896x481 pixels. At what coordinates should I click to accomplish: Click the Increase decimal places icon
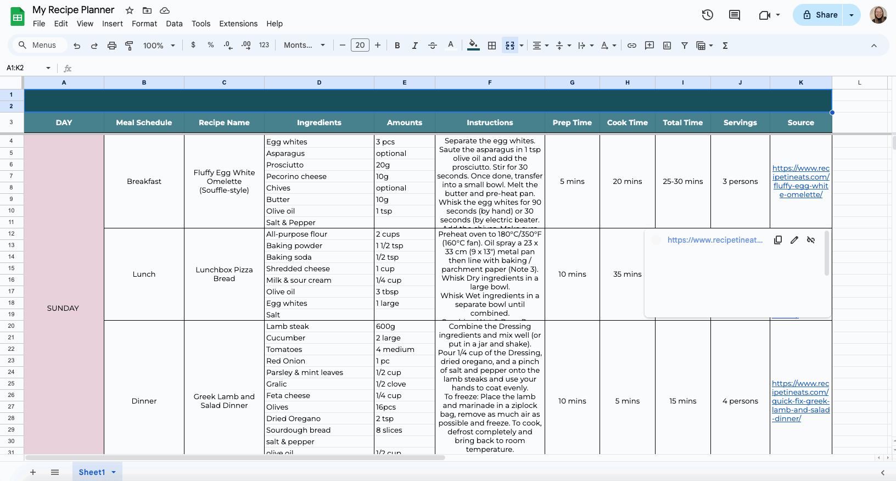pyautogui.click(x=246, y=45)
